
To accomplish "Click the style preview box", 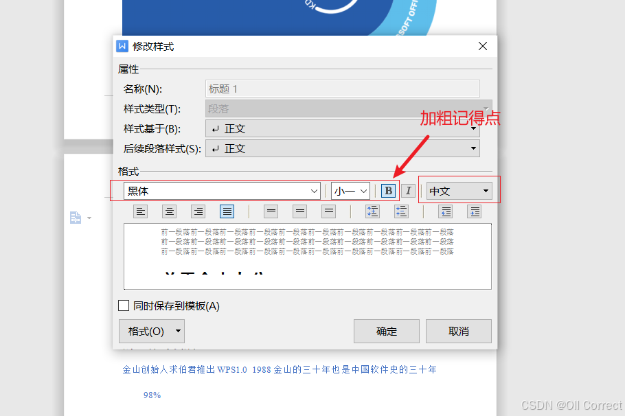I will tap(307, 256).
